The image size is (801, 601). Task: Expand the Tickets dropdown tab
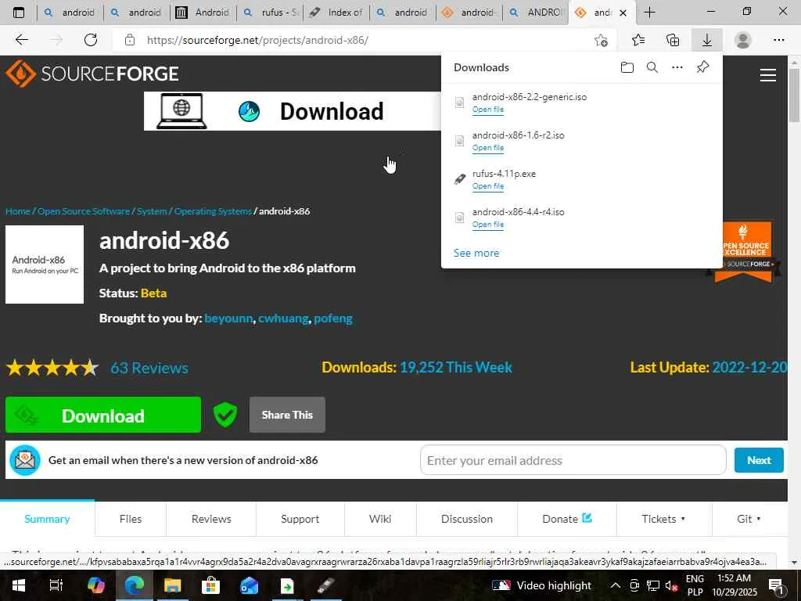[663, 519]
